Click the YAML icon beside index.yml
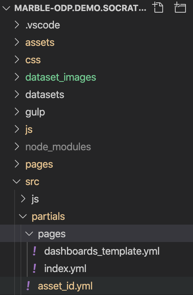Image resolution: width=193 pixels, height=295 pixels. [x=35, y=269]
